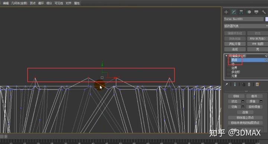Apply the 涡轮平滑 modifier

point(235,44)
